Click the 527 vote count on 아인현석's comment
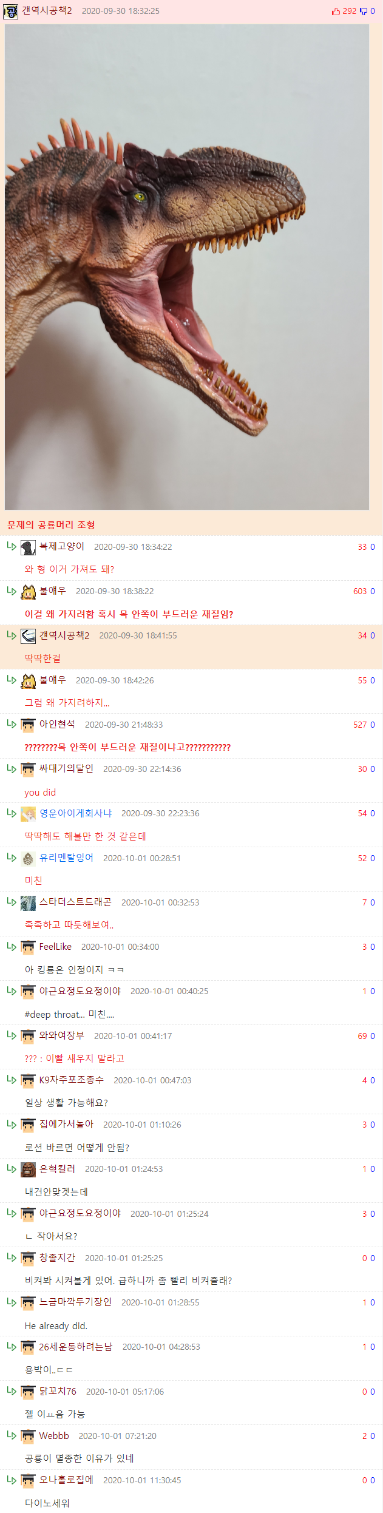This screenshot has width=383, height=1513. tap(361, 725)
